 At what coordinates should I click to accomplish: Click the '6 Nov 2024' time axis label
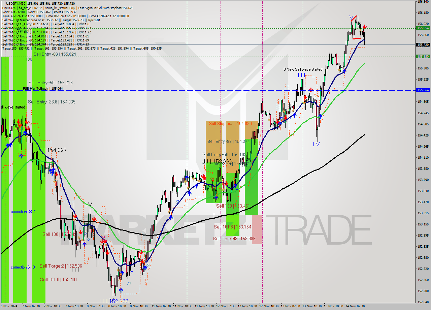tap(9, 306)
